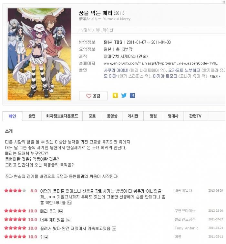Click the Yumekui Merry poster thumbnail

[39, 54]
